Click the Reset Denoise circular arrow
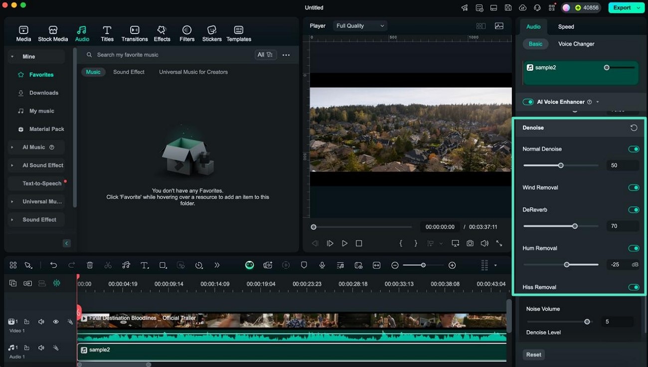Image resolution: width=648 pixels, height=367 pixels. click(634, 128)
